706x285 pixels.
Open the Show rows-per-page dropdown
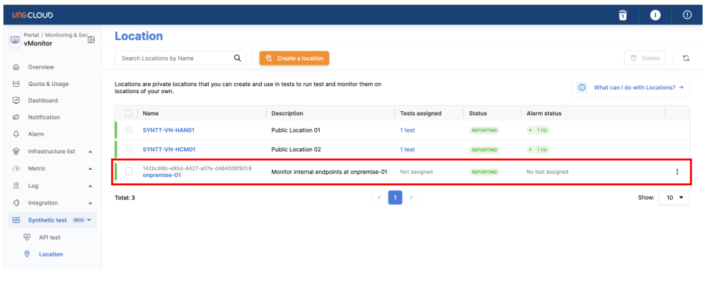click(675, 198)
